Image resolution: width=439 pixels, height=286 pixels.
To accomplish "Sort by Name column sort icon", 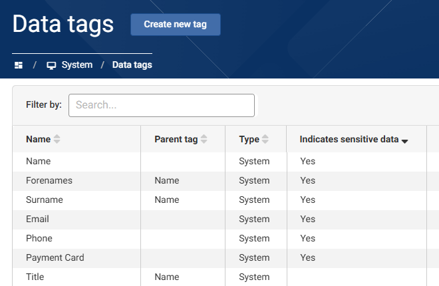I will pos(57,140).
